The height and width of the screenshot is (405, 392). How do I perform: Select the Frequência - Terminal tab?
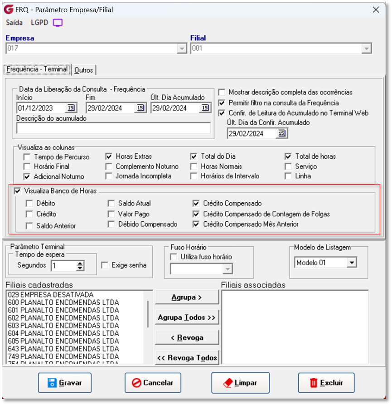point(37,69)
